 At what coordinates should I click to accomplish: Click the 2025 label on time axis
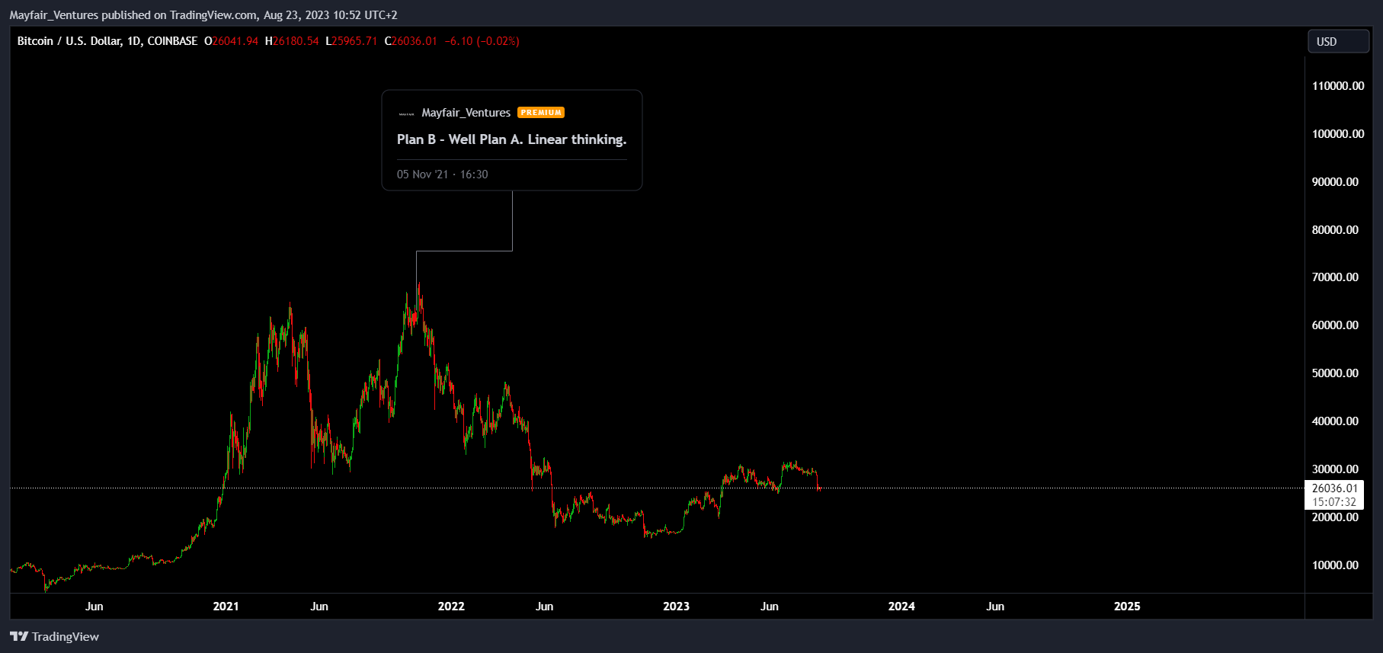pos(1127,607)
